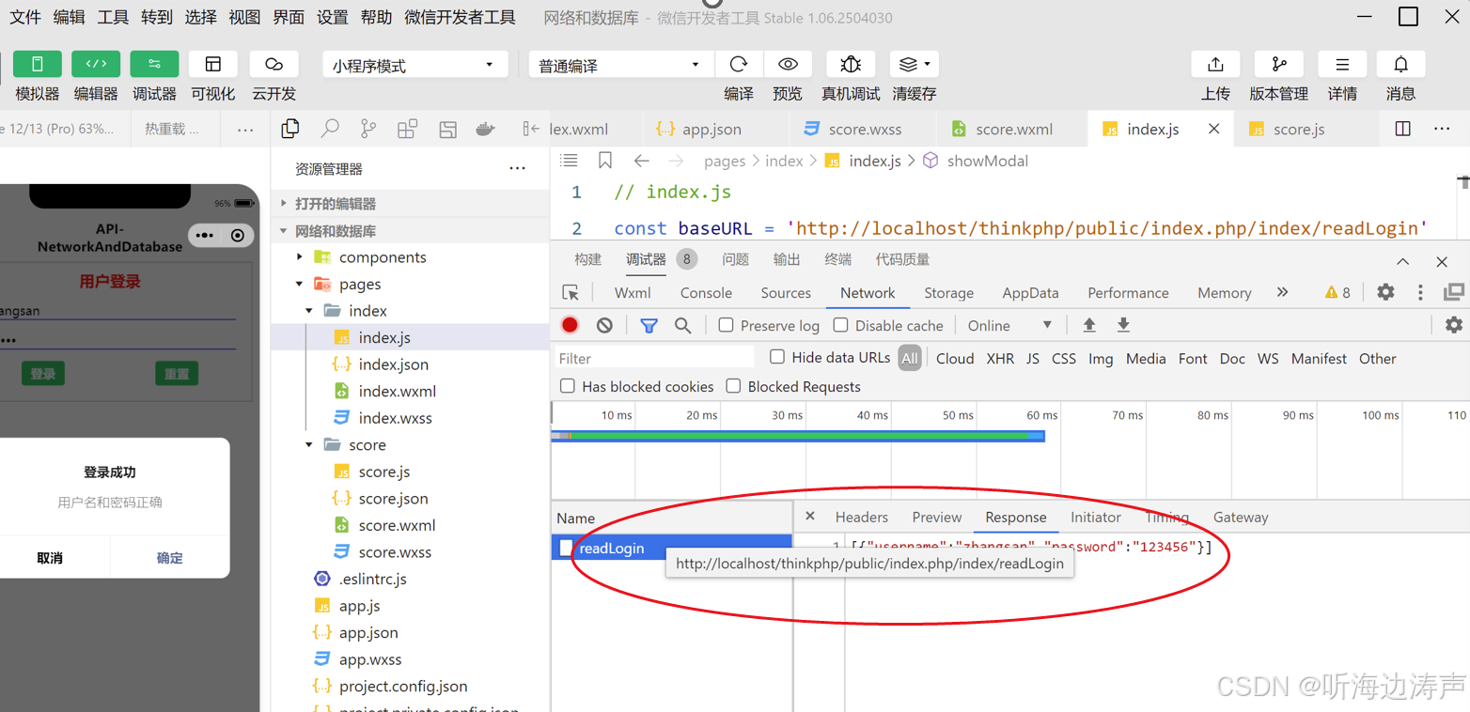
Task: Filter requests by XHR type
Action: point(1000,358)
